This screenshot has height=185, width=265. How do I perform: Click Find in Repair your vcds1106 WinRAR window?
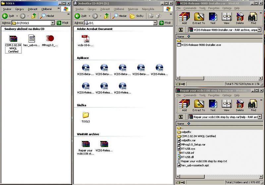[x=253, y=106]
